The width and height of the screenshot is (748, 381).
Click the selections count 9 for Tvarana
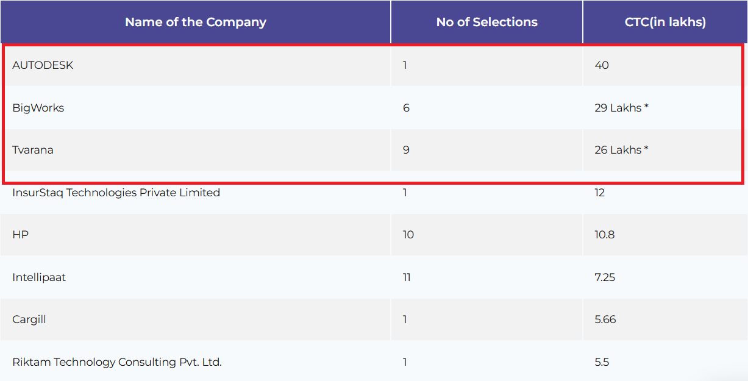[406, 150]
